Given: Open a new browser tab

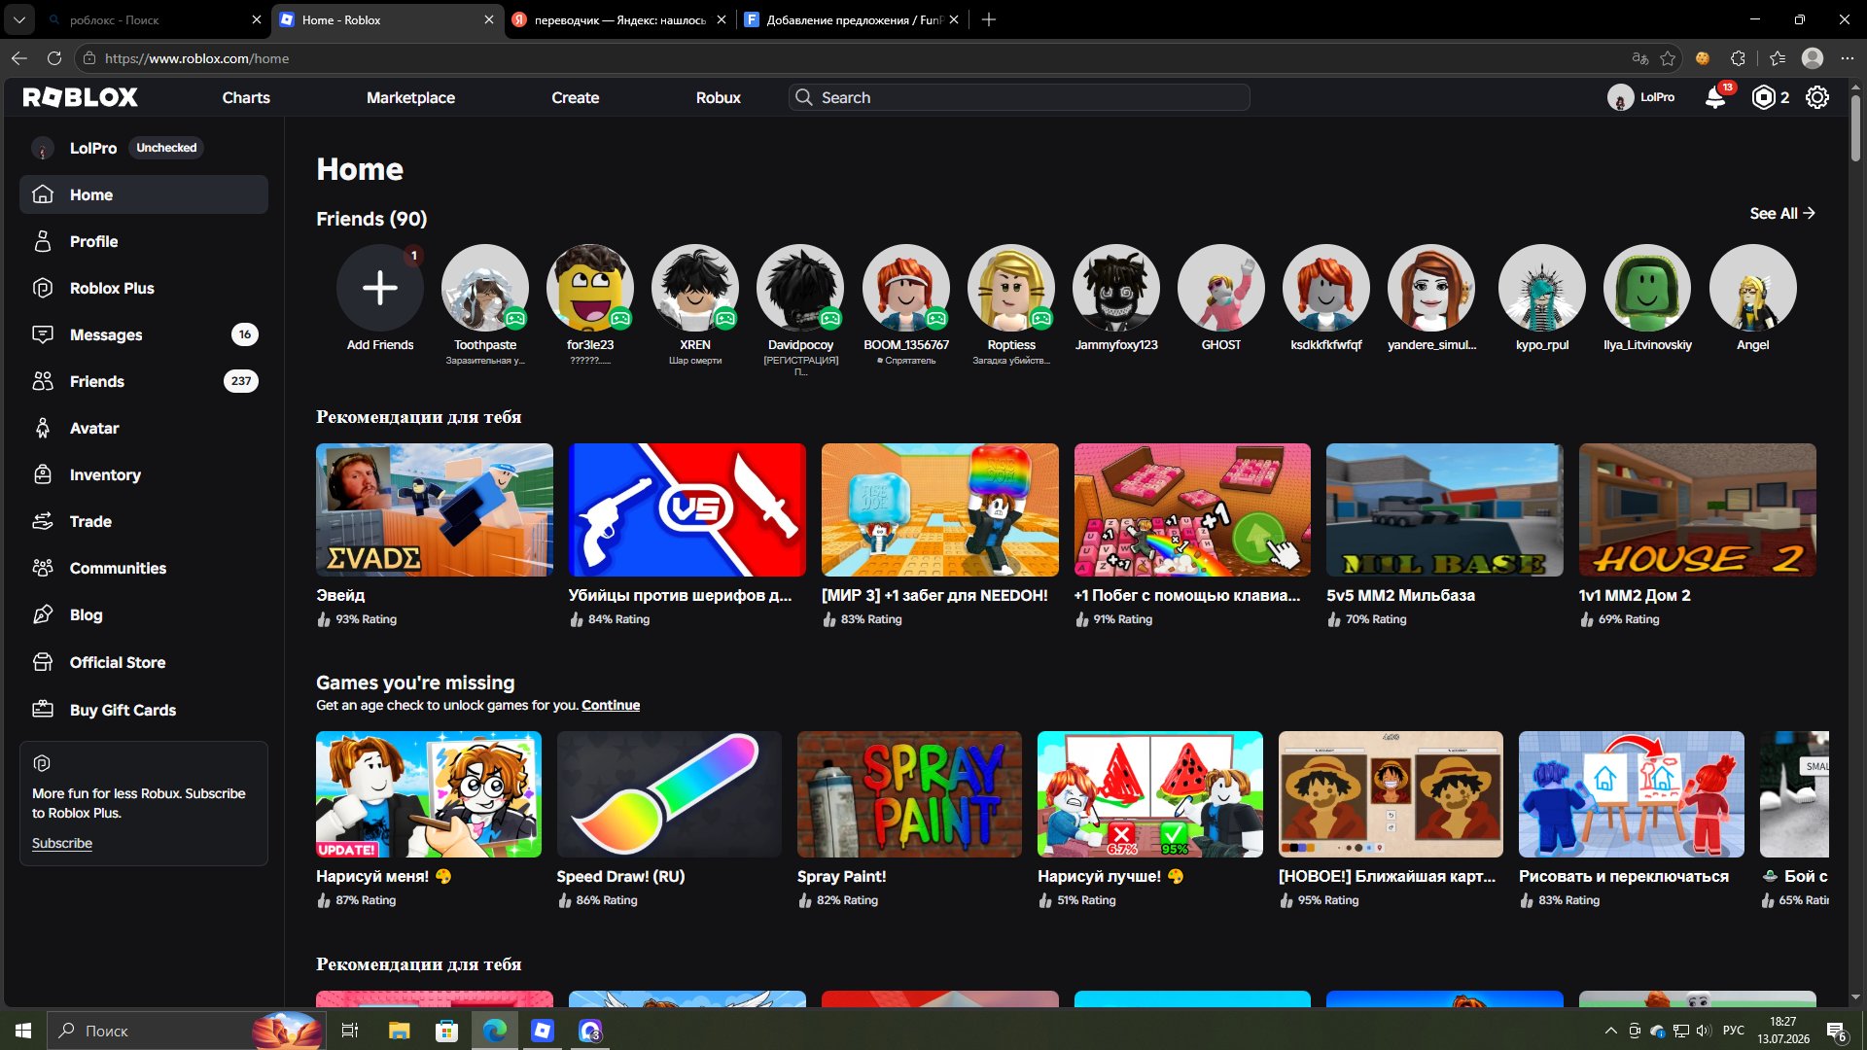Looking at the screenshot, I should [989, 19].
